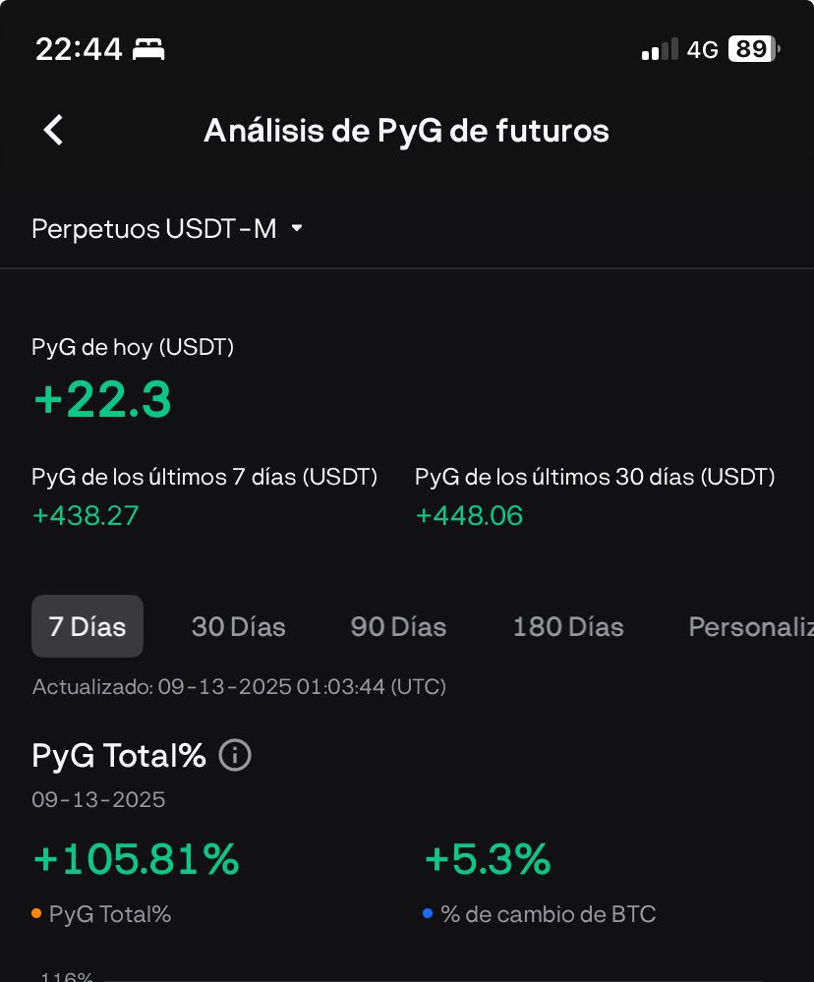Image resolution: width=814 pixels, height=982 pixels.
Task: Tap the blue BTC change legend dot
Action: tap(428, 913)
